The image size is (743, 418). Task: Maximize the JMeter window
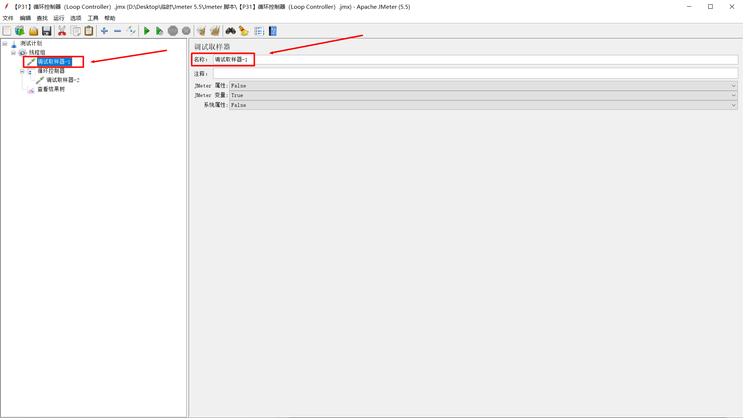point(710,7)
